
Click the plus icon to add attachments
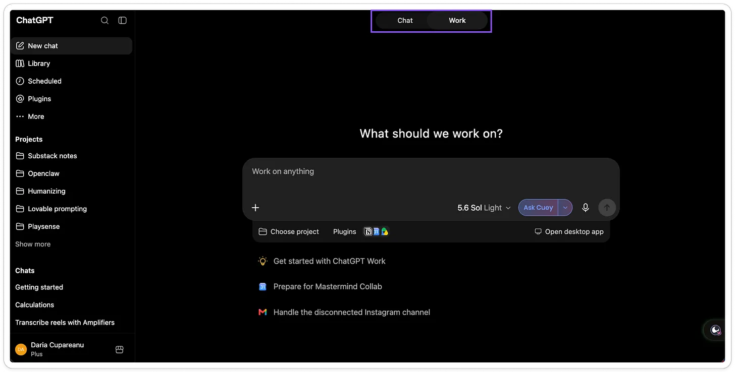tap(255, 208)
